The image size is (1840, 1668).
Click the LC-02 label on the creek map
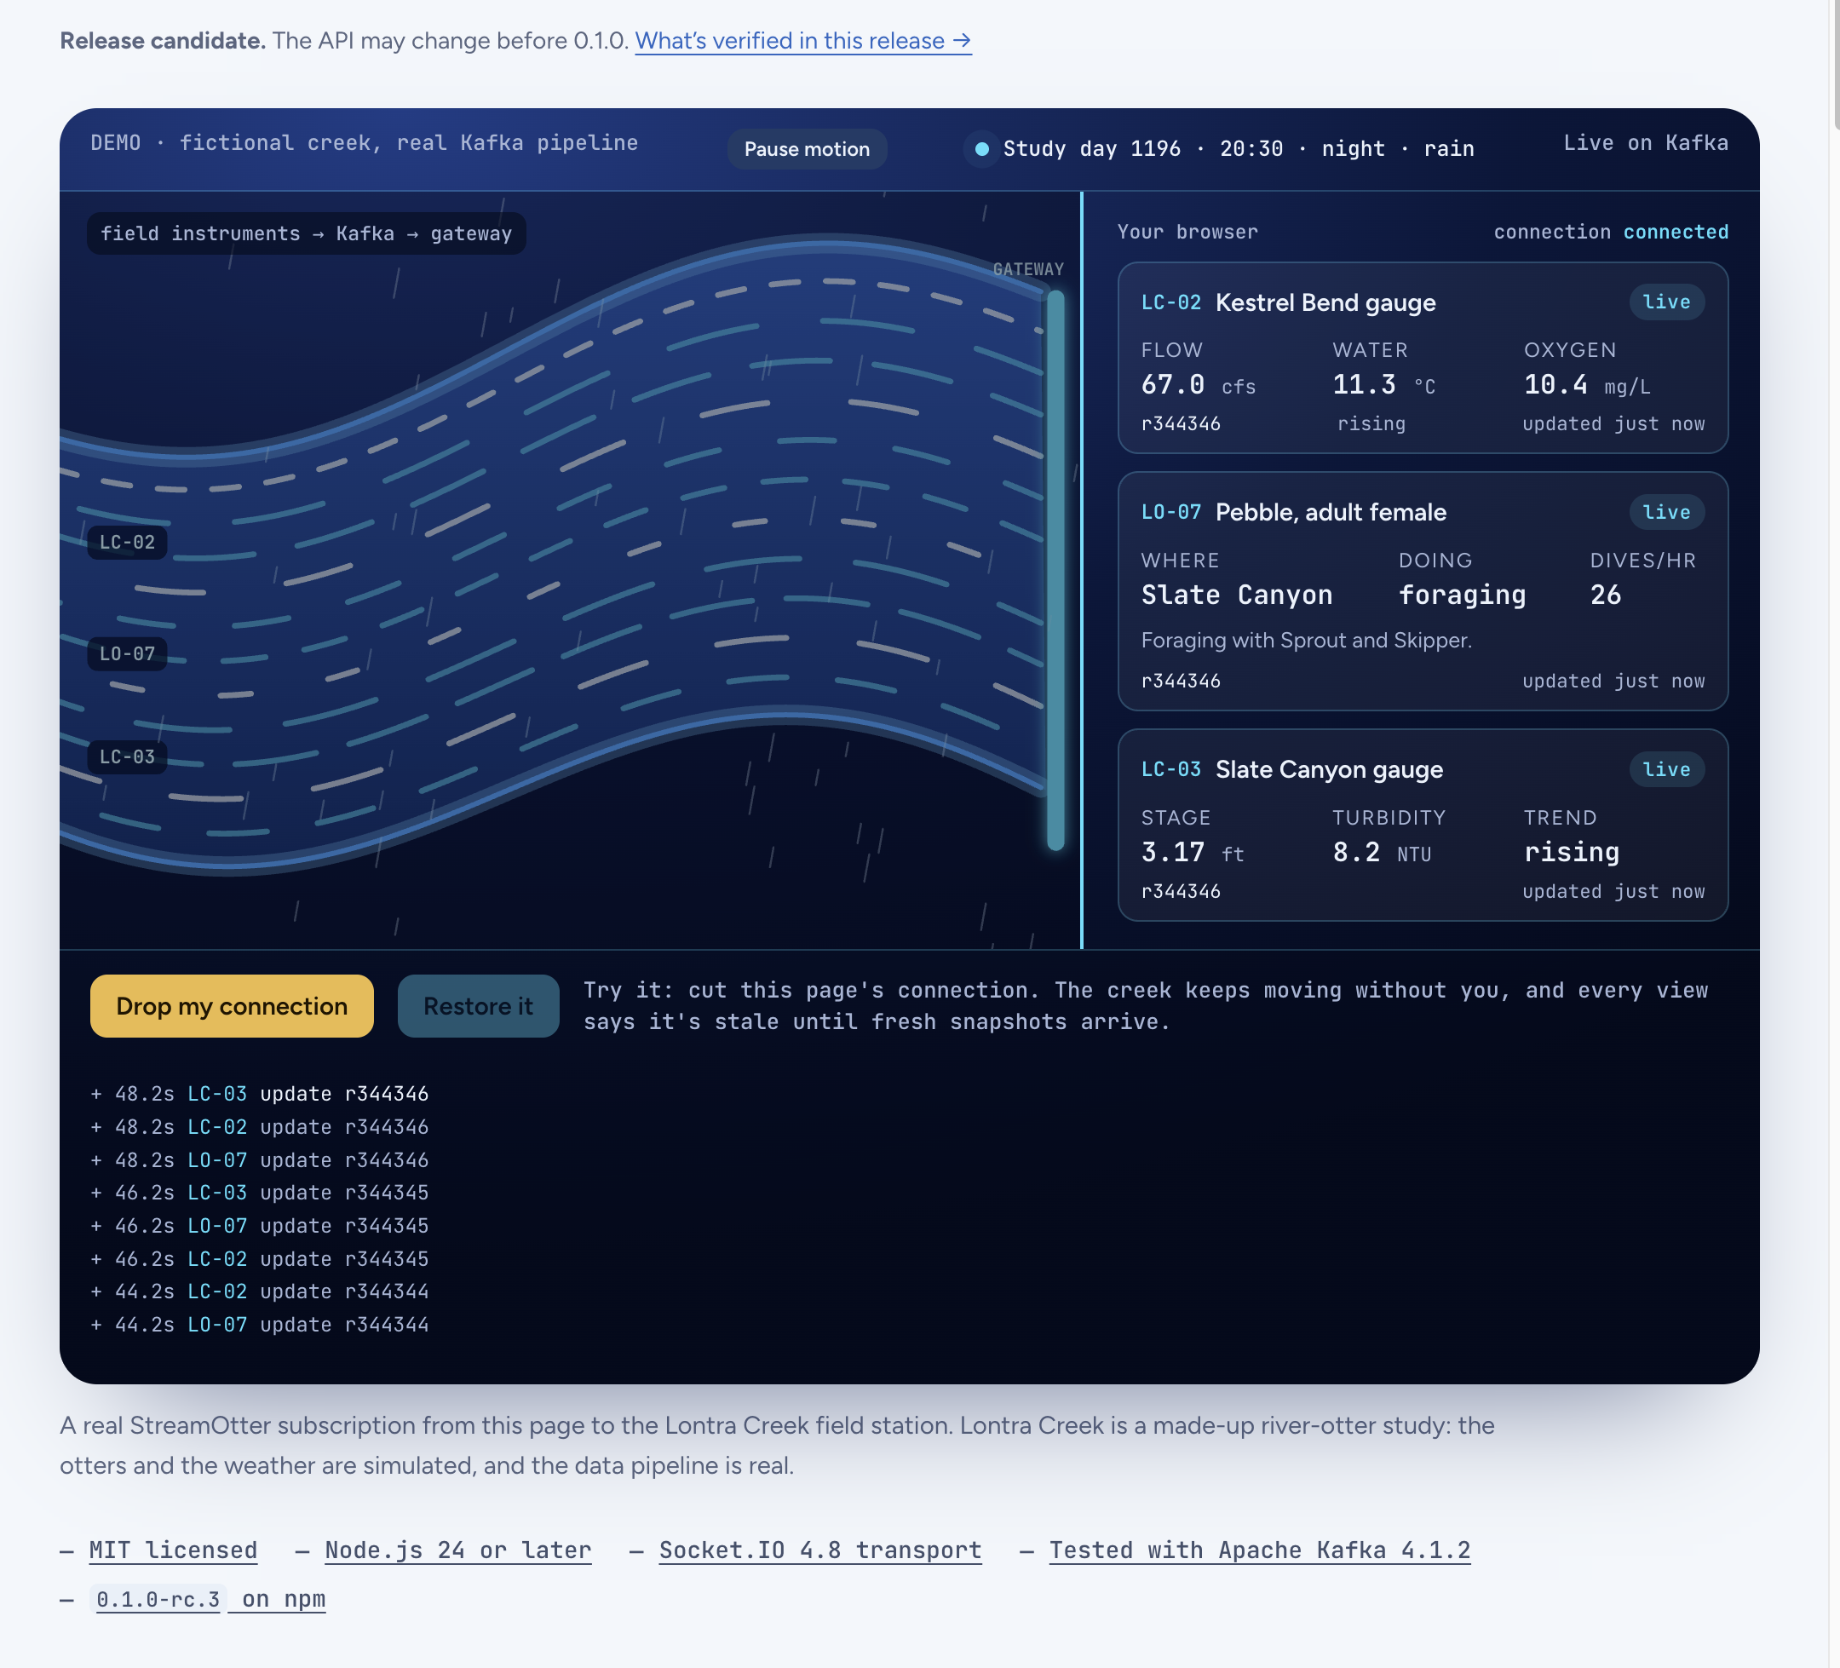point(127,543)
